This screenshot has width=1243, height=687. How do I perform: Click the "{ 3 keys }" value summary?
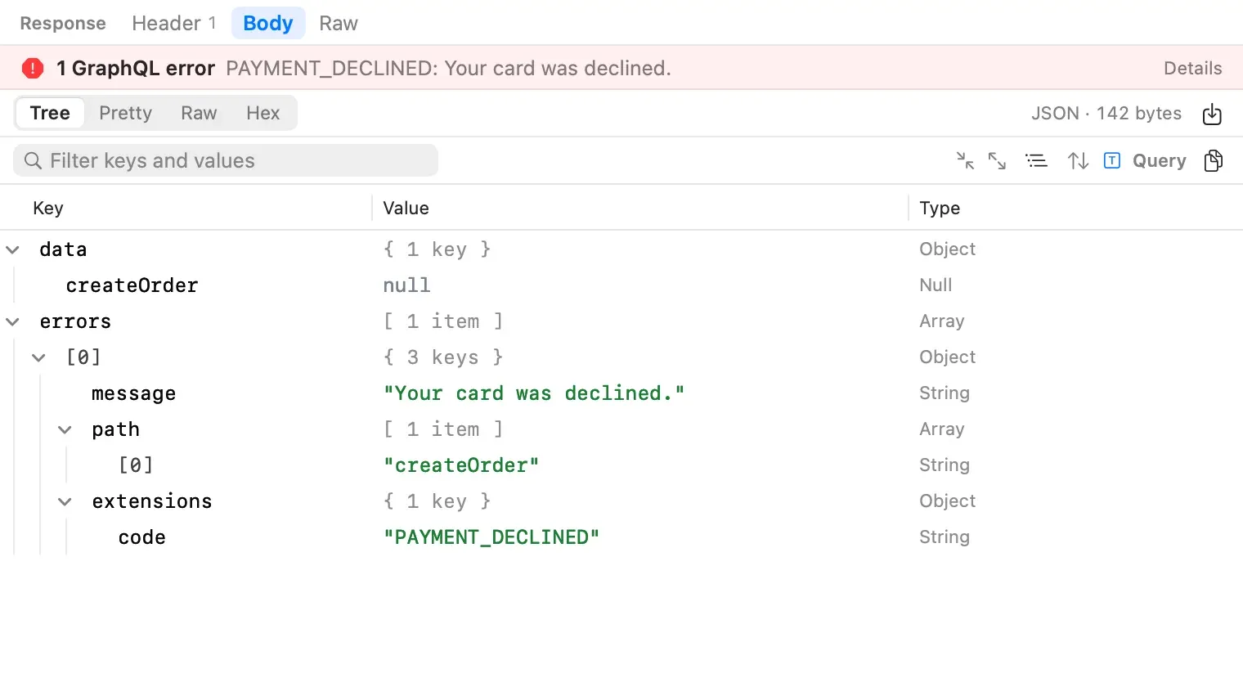[443, 357]
